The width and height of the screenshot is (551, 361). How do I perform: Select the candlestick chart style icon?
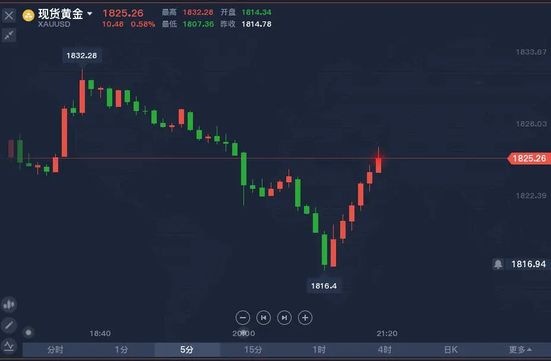(x=8, y=304)
